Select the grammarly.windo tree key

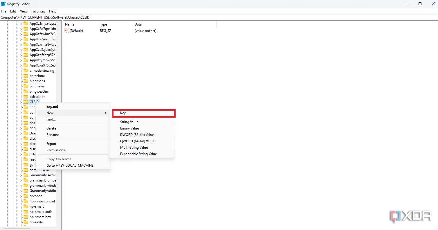pyautogui.click(x=43, y=186)
